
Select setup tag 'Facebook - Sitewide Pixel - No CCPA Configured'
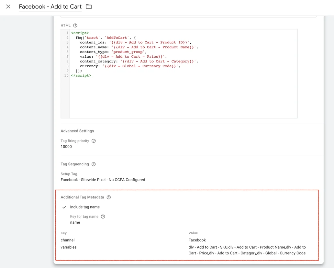pos(103,180)
